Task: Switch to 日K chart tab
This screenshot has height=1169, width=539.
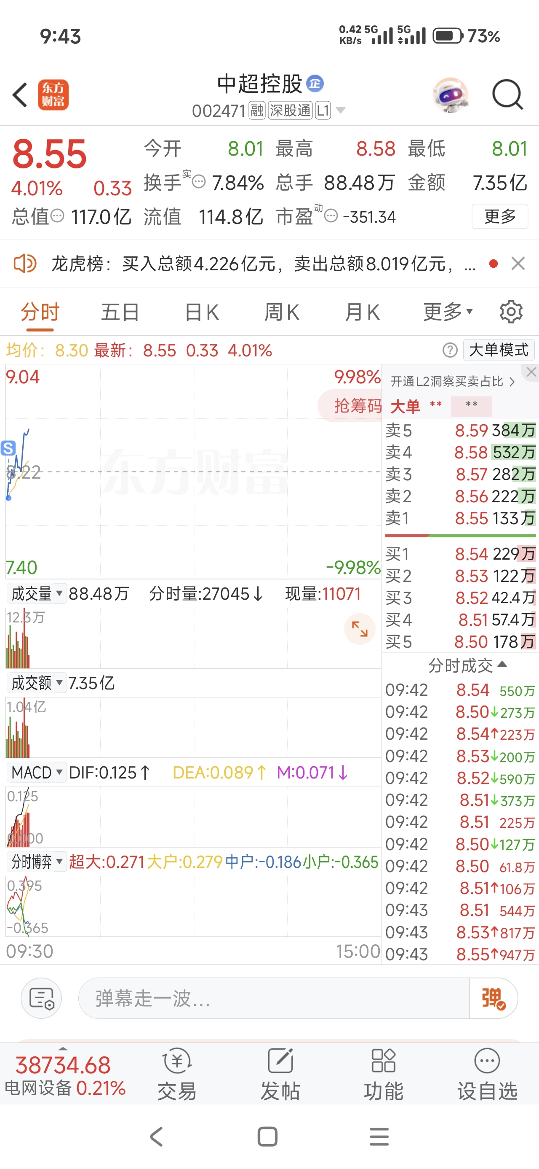Action: [202, 312]
